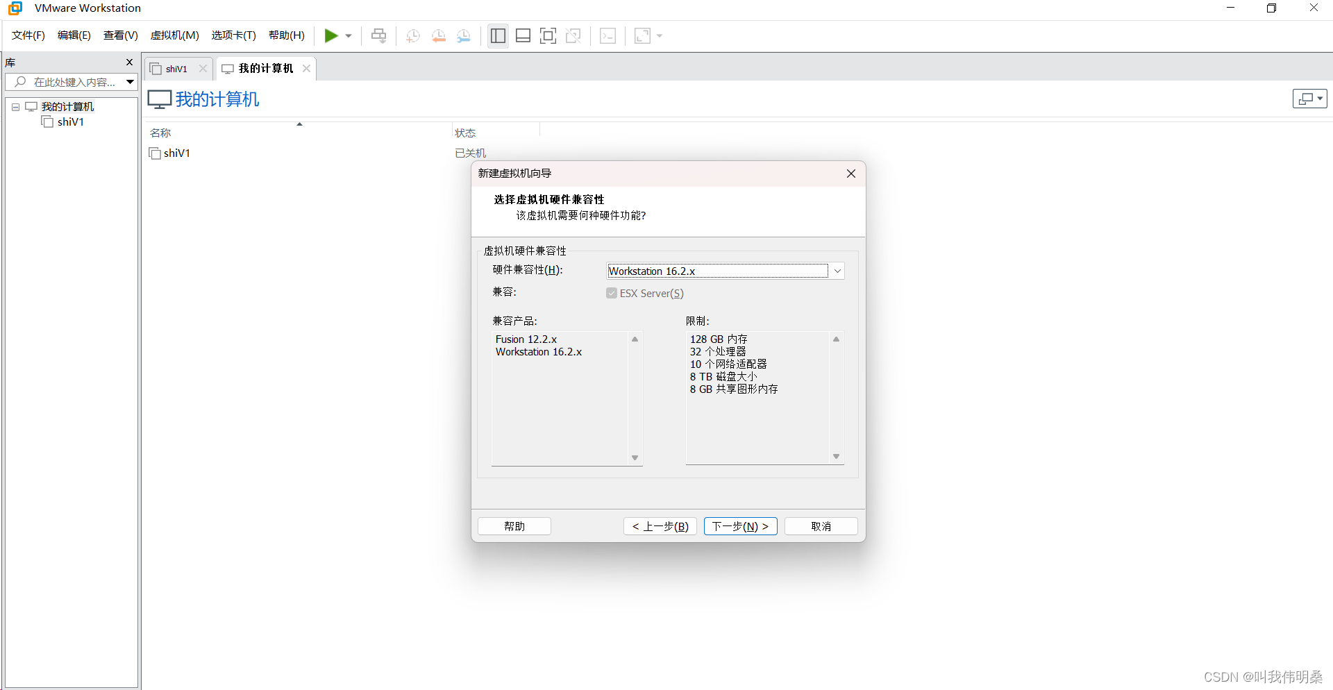Click the stretch guest display icon
Screen dimensions: 1333x690
pyautogui.click(x=642, y=35)
